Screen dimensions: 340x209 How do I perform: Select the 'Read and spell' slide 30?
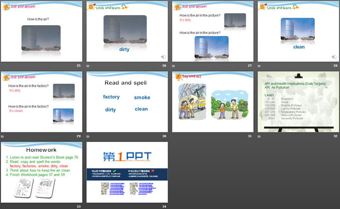pyautogui.click(x=127, y=102)
